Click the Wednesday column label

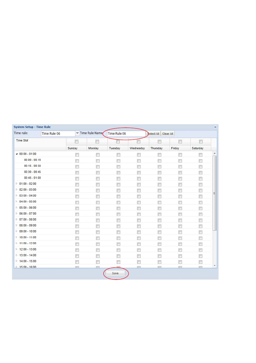pyautogui.click(x=137, y=148)
